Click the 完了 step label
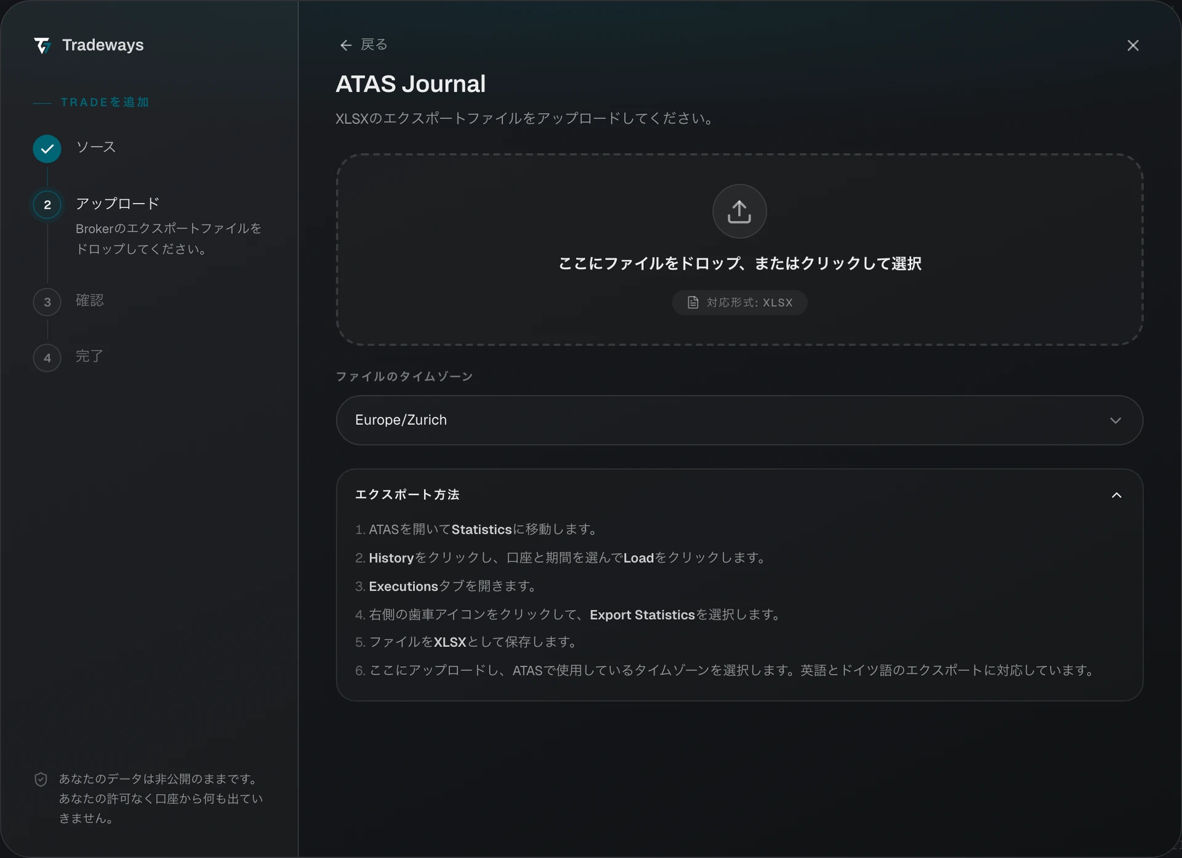Image resolution: width=1182 pixels, height=858 pixels. click(x=89, y=356)
